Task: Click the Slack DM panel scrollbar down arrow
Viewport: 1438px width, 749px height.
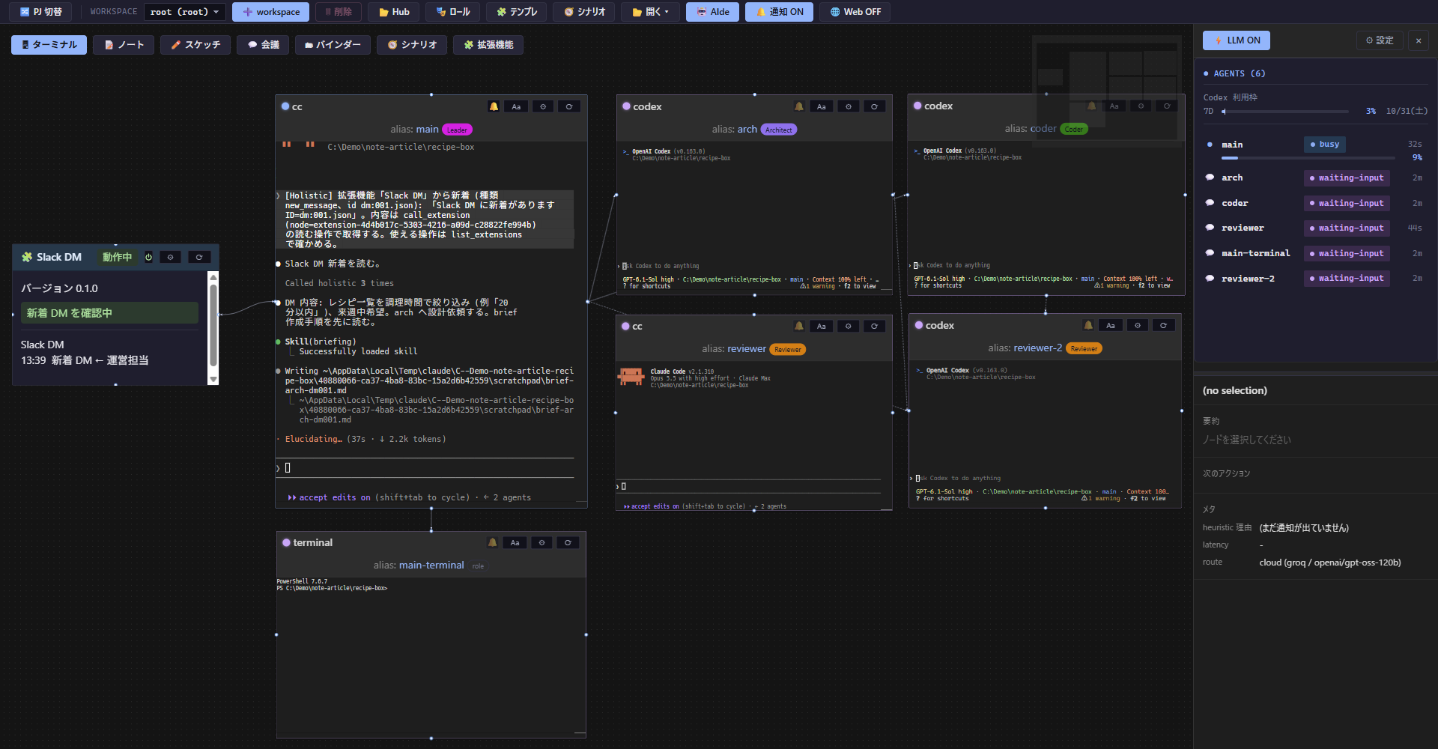Action: pyautogui.click(x=213, y=380)
